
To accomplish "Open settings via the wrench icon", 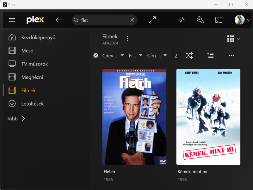I will point(200,20).
